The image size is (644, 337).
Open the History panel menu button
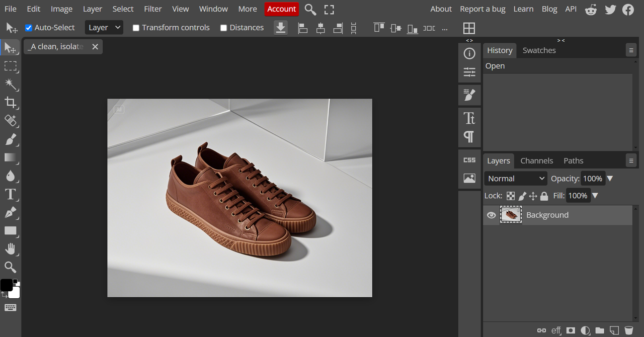631,50
